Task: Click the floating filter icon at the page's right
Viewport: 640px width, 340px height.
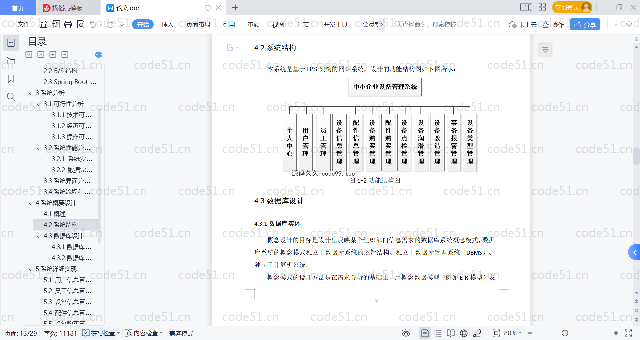Action: [x=545, y=50]
